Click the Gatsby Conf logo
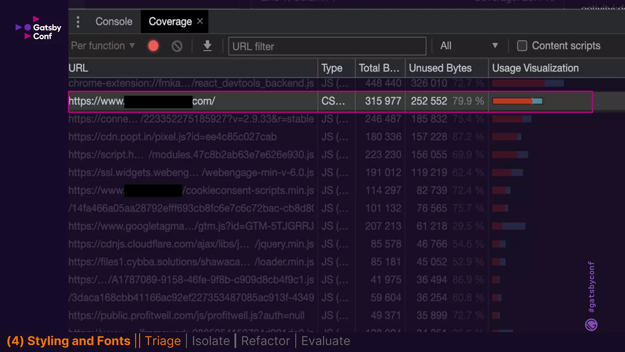The height and width of the screenshot is (352, 625). pyautogui.click(x=39, y=28)
